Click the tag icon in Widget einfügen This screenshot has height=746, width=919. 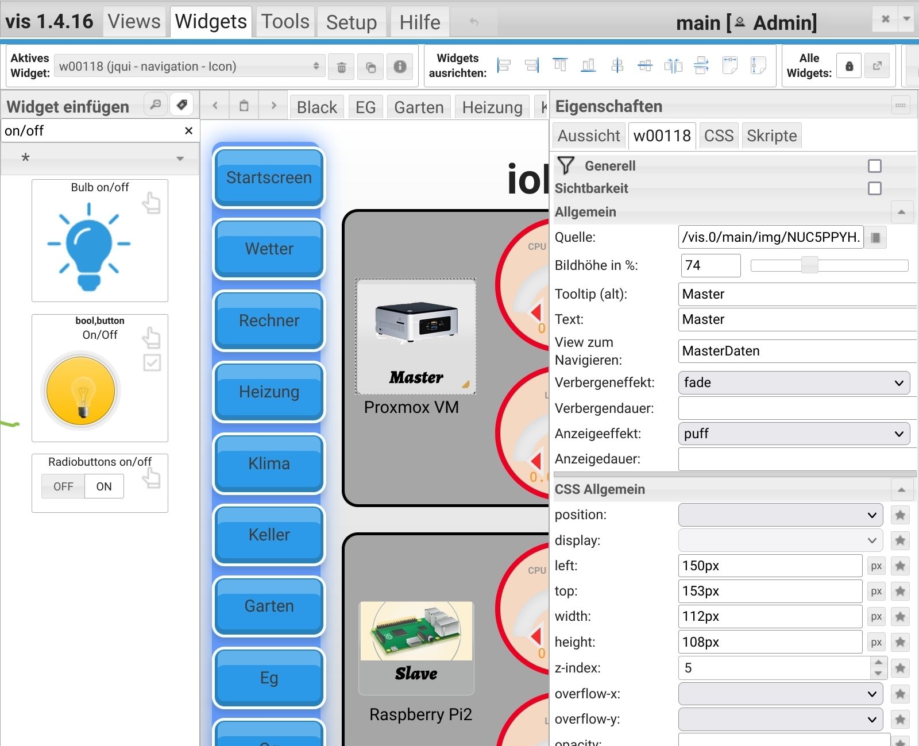tap(182, 105)
